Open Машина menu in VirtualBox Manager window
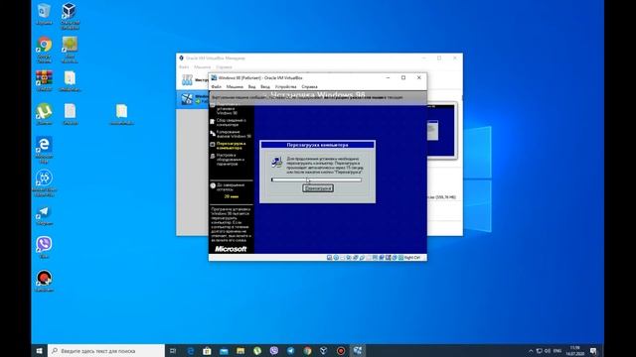Image resolution: width=636 pixels, height=357 pixels. (202, 66)
